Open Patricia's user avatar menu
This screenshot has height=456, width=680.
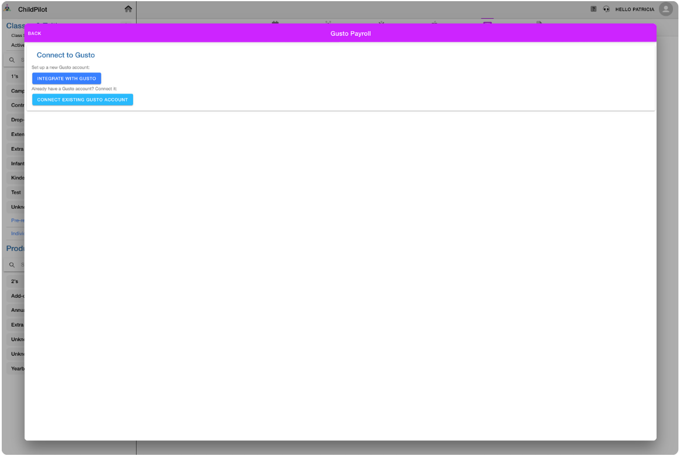tap(666, 9)
